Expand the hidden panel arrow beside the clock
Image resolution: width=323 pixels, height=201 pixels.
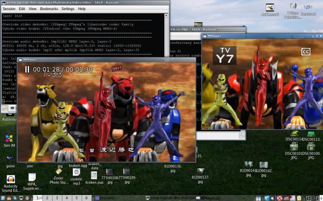coord(321,198)
